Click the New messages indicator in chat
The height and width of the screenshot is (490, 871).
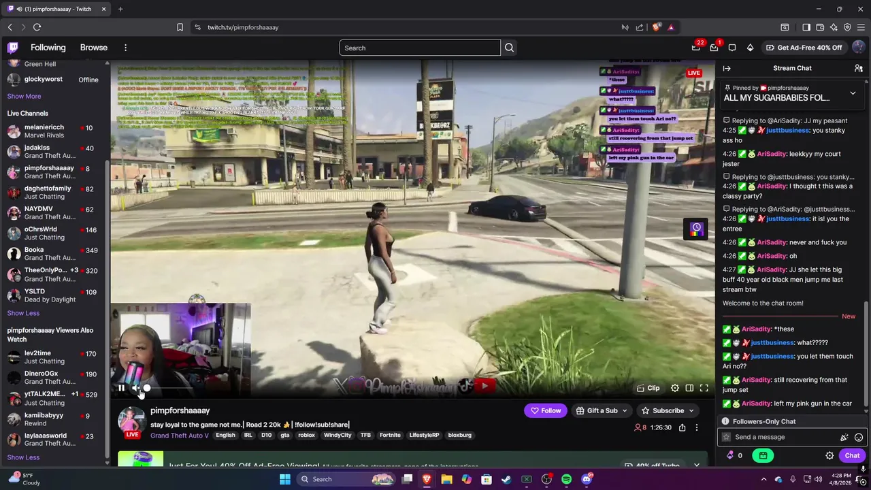coord(849,316)
